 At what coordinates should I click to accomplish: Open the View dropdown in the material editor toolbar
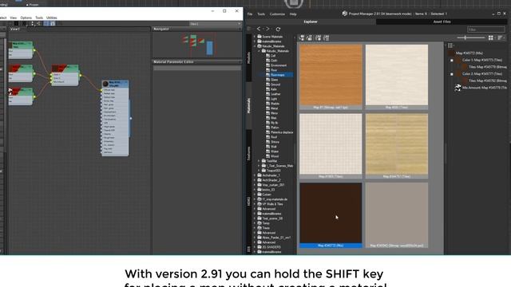click(x=216, y=24)
